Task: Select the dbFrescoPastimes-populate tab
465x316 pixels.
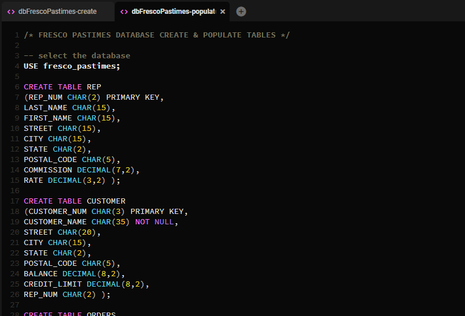Action: click(x=174, y=12)
